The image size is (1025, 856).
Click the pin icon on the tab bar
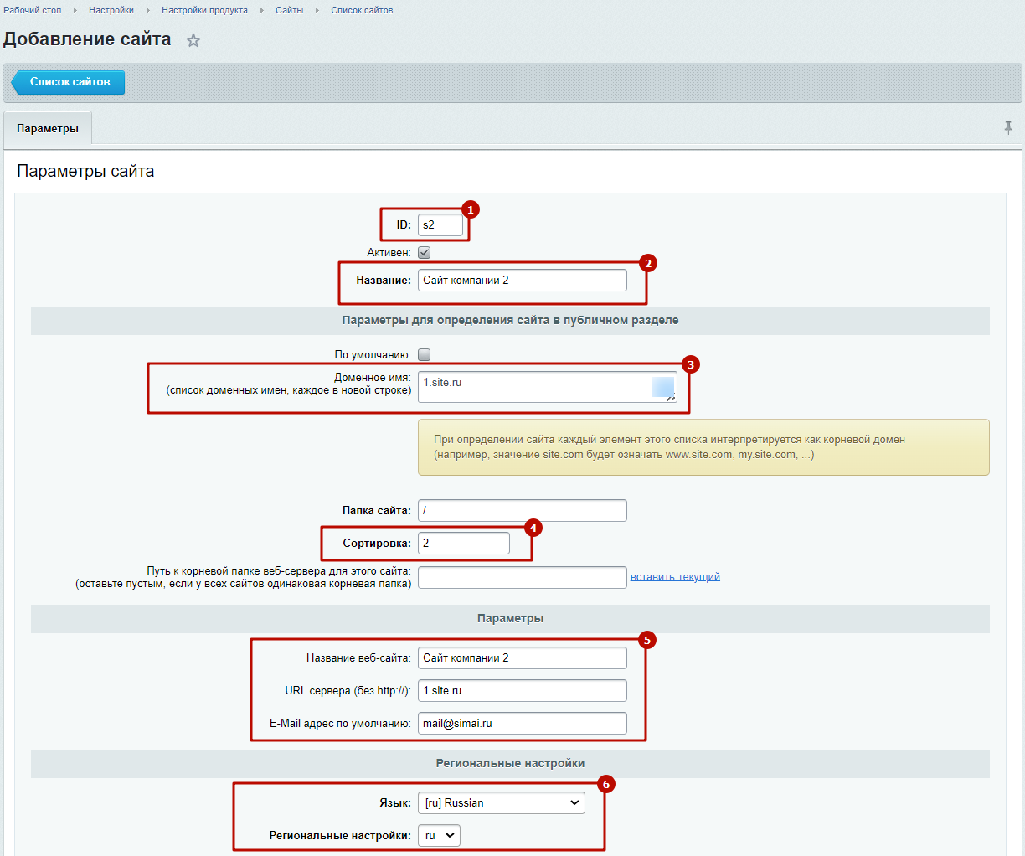click(x=1008, y=127)
